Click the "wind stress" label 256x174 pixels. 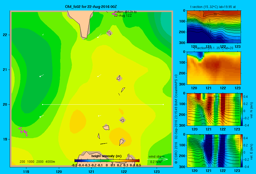point(156,157)
